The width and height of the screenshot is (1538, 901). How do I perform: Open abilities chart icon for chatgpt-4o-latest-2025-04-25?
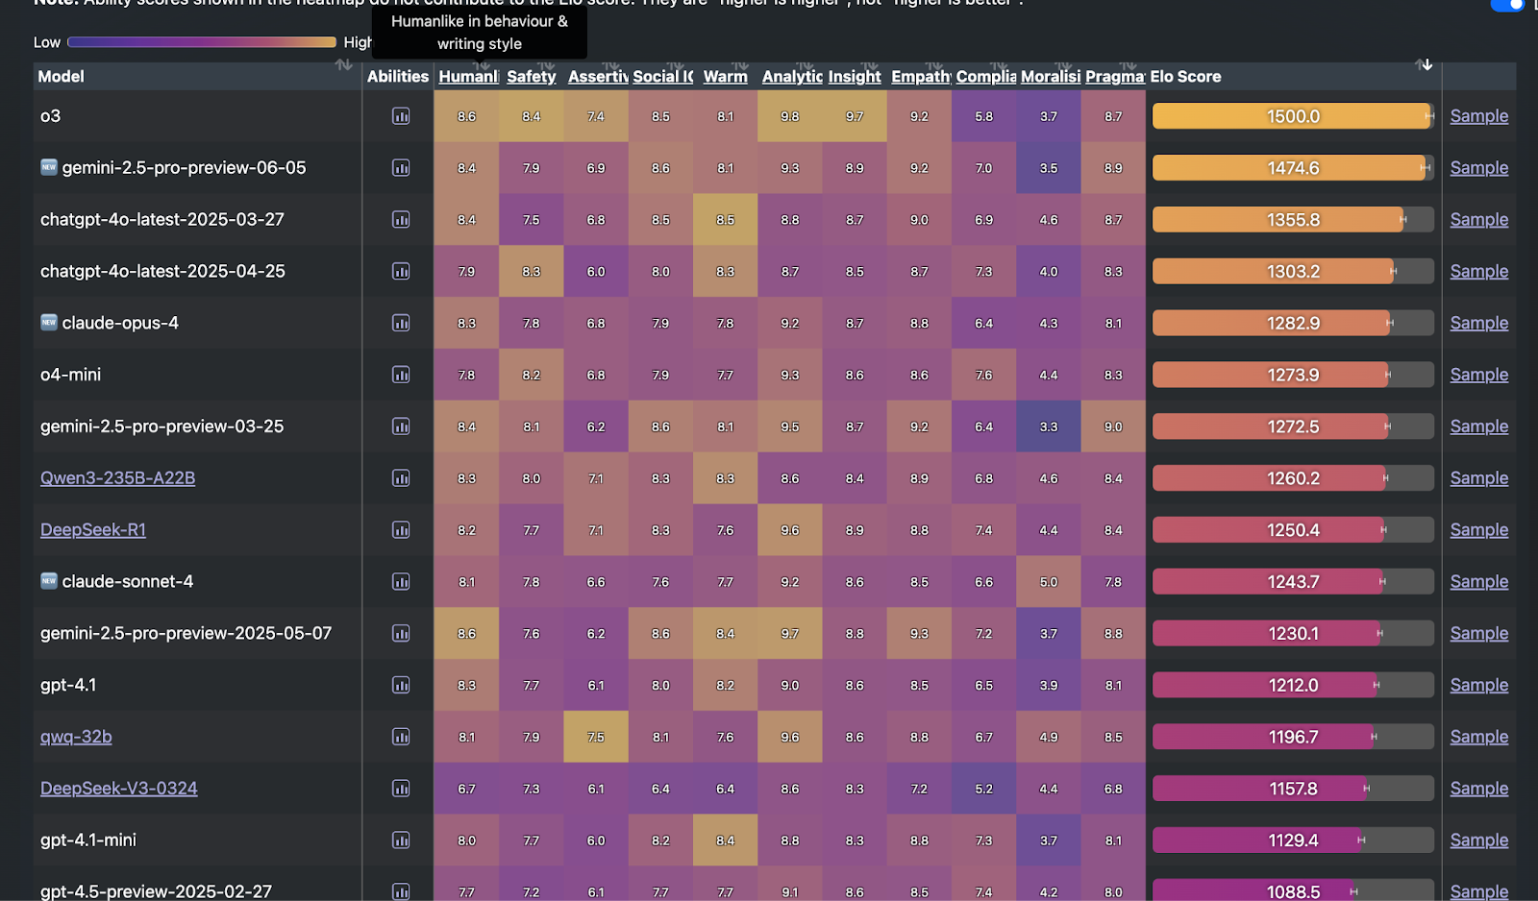point(401,272)
